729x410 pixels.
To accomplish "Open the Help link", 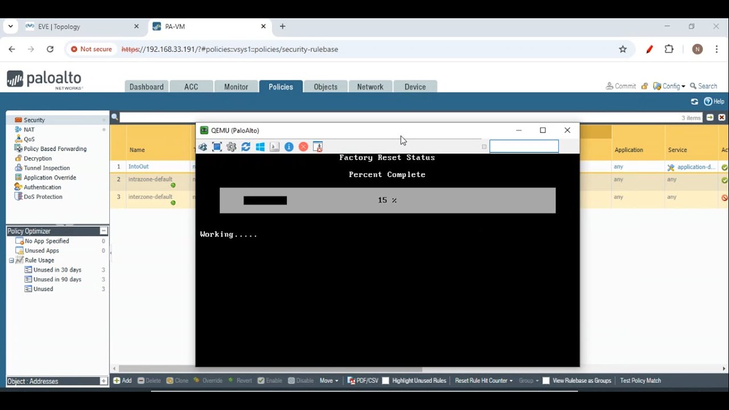I will coord(714,102).
